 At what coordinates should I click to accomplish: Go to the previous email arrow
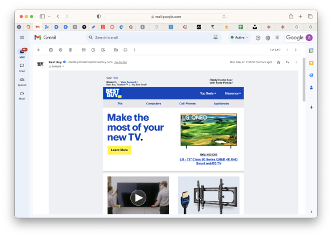287,50
